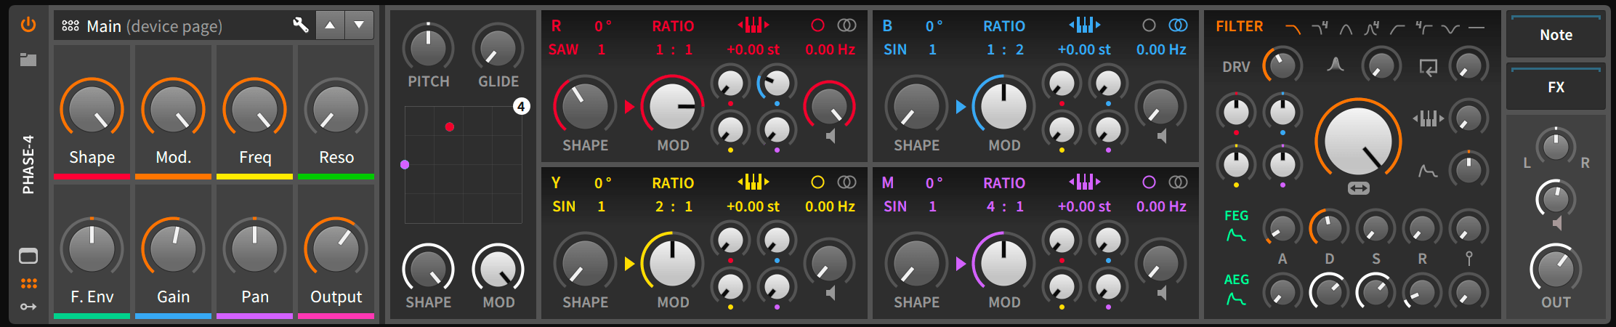Toggle the Phase-4 device power button
This screenshot has height=327, width=1616.
[28, 25]
